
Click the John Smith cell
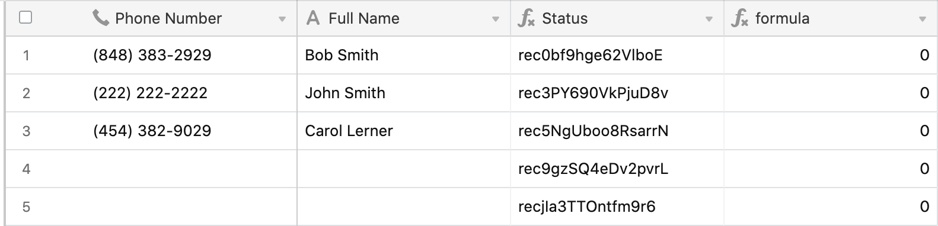[x=404, y=93]
